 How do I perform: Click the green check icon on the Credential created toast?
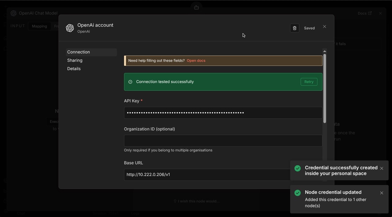pos(297,168)
